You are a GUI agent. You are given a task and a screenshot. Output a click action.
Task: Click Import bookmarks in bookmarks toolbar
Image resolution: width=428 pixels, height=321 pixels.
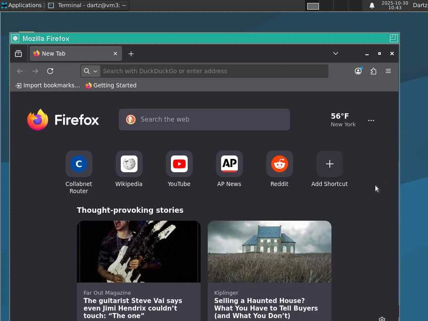(48, 85)
